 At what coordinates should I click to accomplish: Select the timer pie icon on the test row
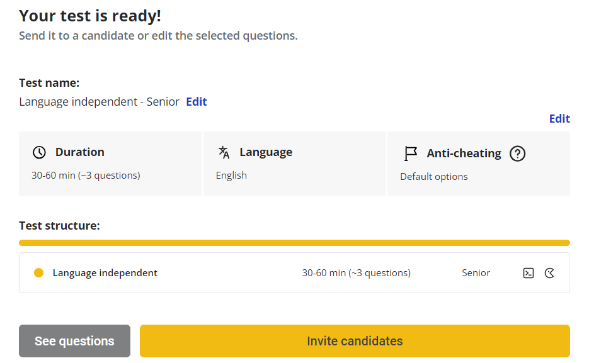point(549,273)
